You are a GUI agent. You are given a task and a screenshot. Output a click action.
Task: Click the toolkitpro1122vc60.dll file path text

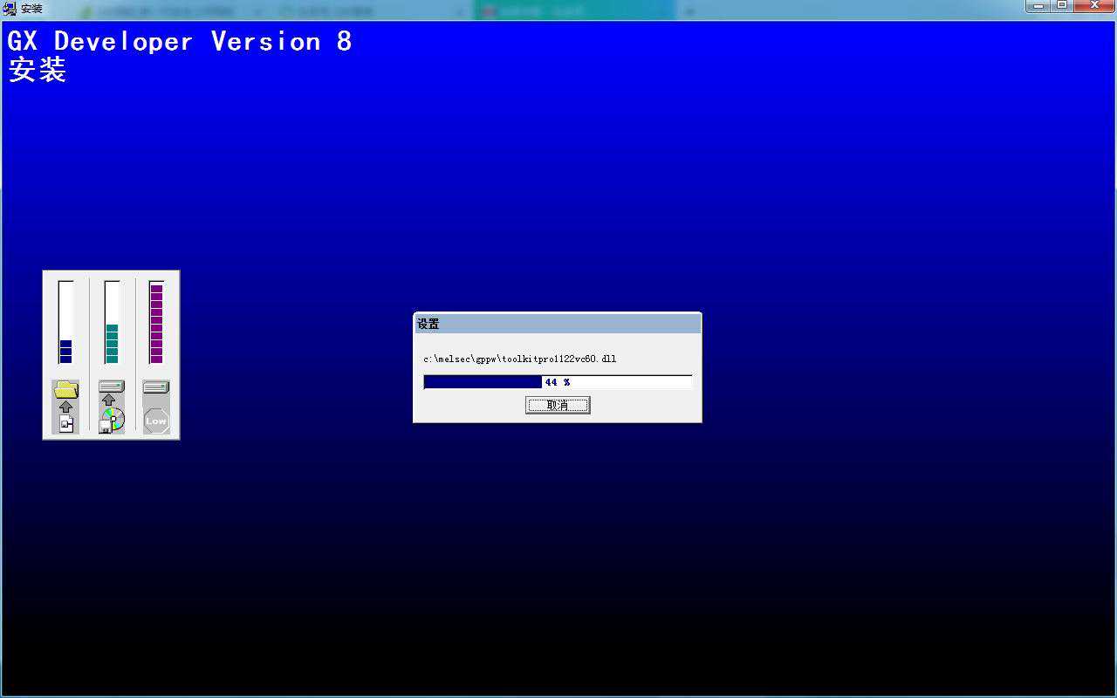[x=520, y=359]
